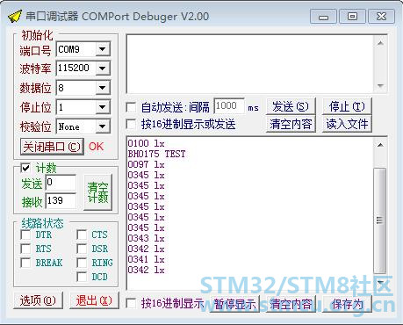Click the 'BH0175 TEST' line in receive log
This screenshot has height=325, width=403.
[x=156, y=154]
